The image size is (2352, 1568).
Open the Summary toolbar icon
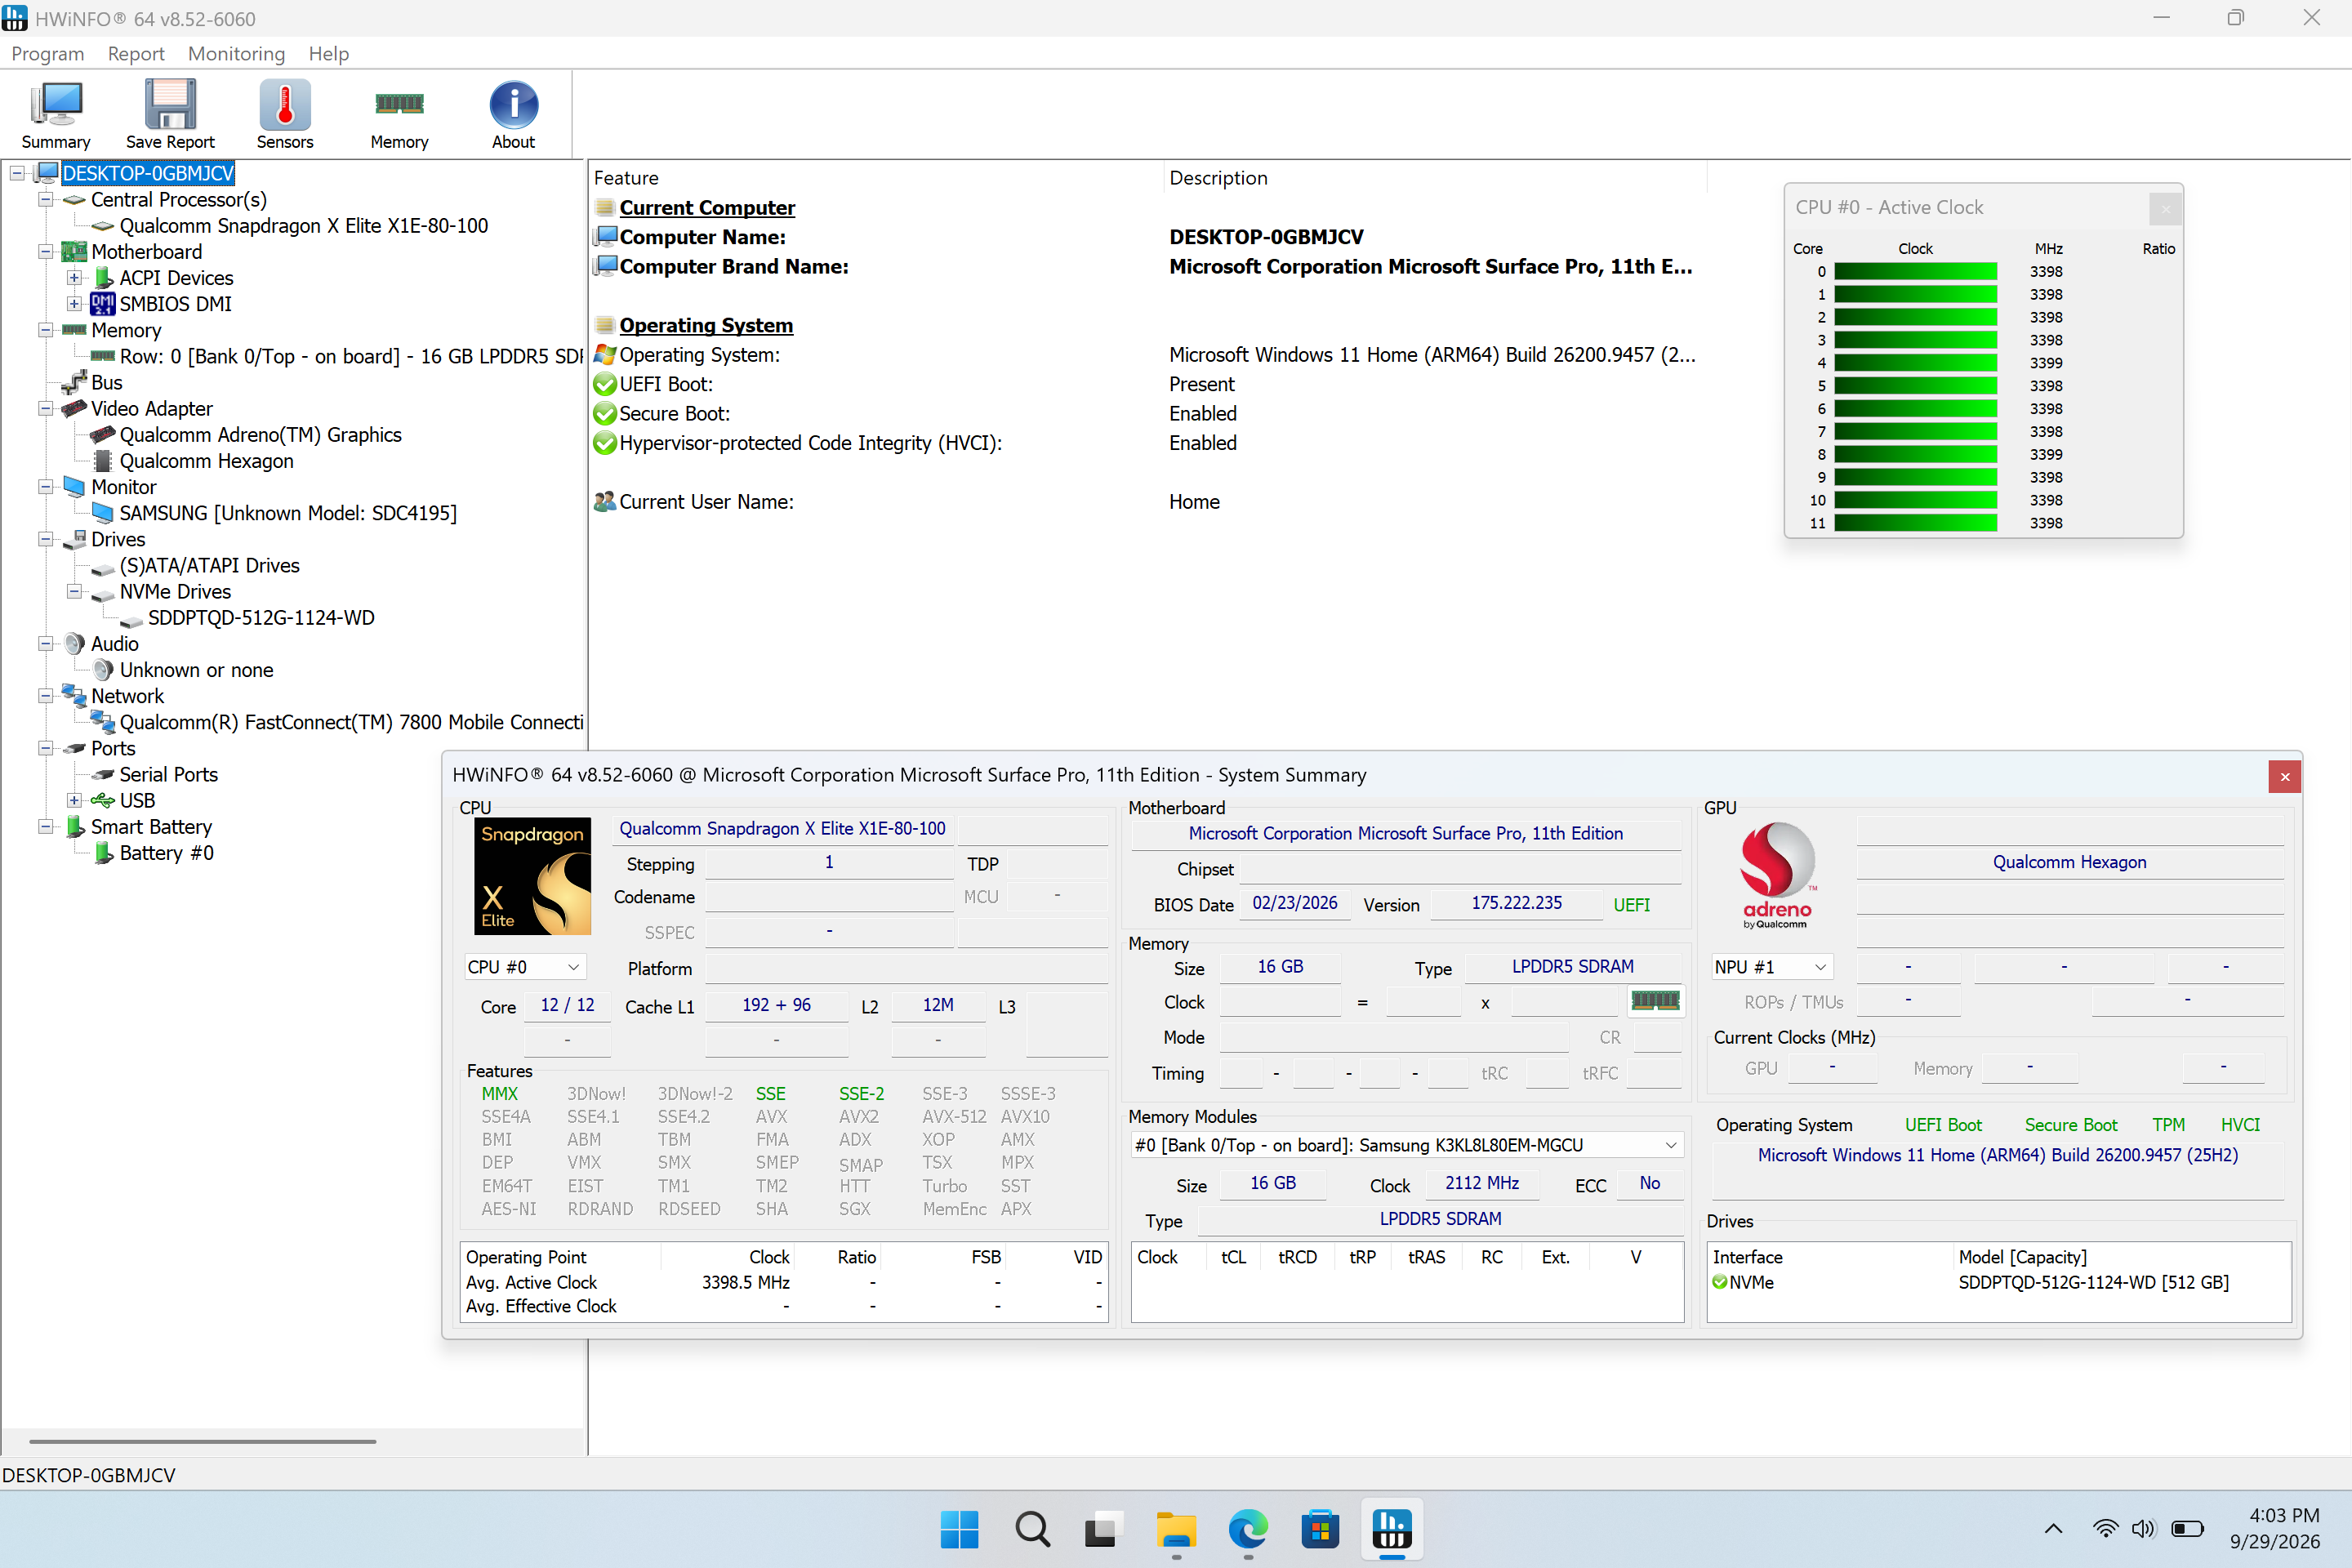point(56,114)
